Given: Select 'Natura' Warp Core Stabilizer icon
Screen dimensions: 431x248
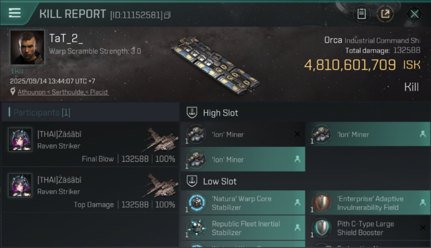Looking at the screenshot, I should 196,203.
